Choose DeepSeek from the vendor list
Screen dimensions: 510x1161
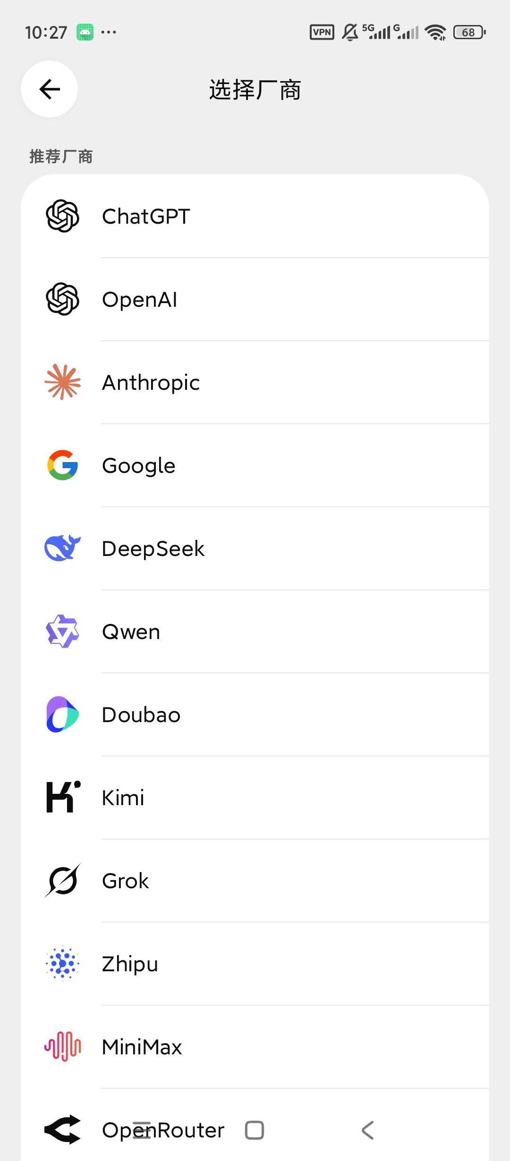tap(255, 548)
